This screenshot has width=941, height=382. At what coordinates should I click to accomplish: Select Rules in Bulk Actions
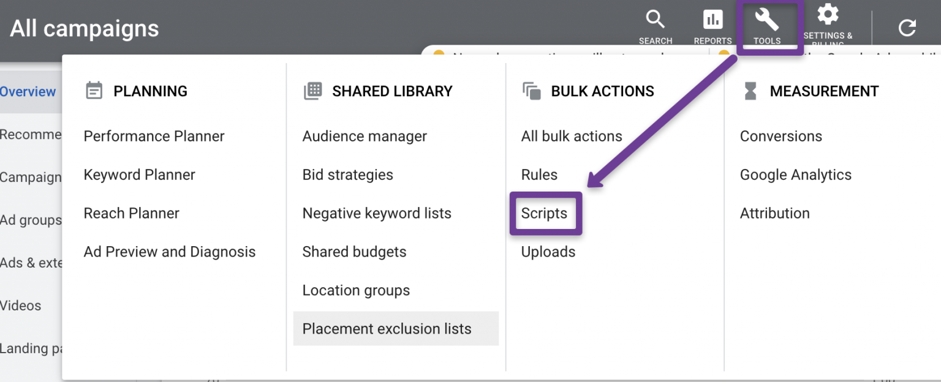539,174
